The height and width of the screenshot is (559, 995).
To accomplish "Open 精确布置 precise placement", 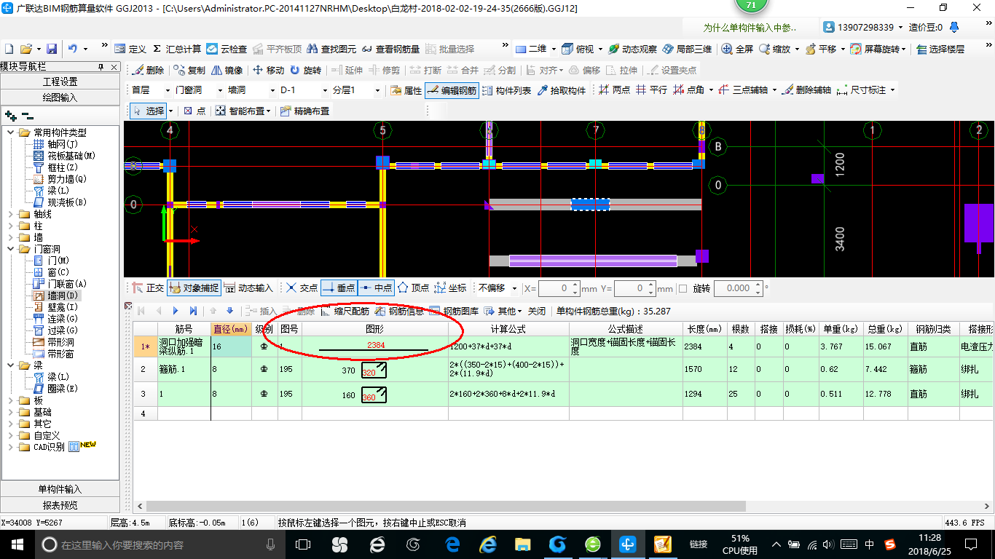I will click(x=304, y=111).
